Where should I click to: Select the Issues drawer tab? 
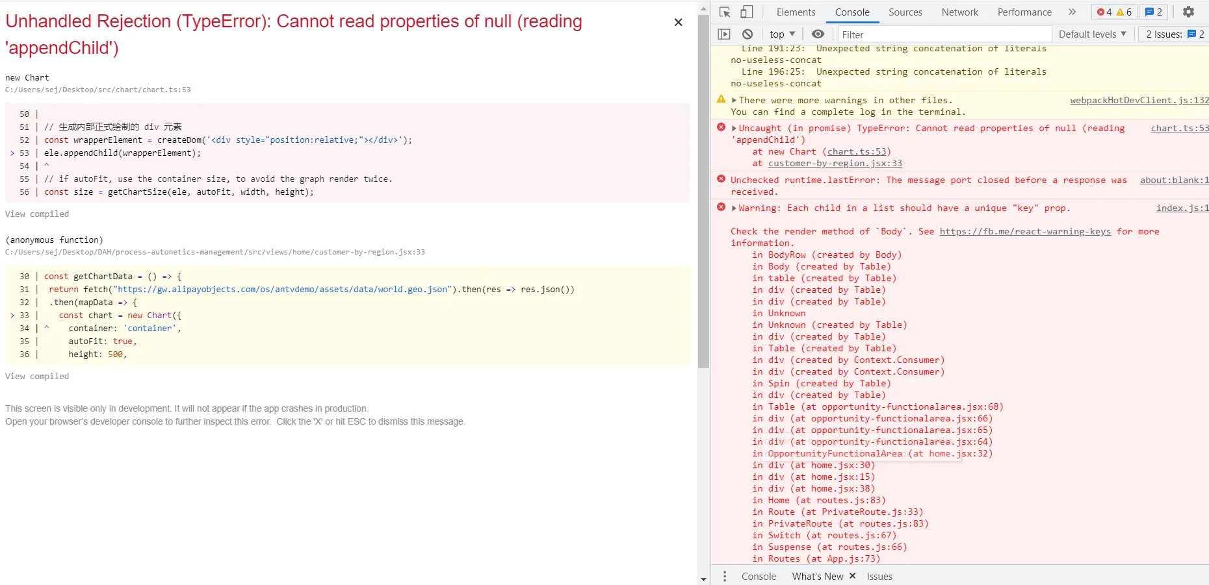point(879,576)
